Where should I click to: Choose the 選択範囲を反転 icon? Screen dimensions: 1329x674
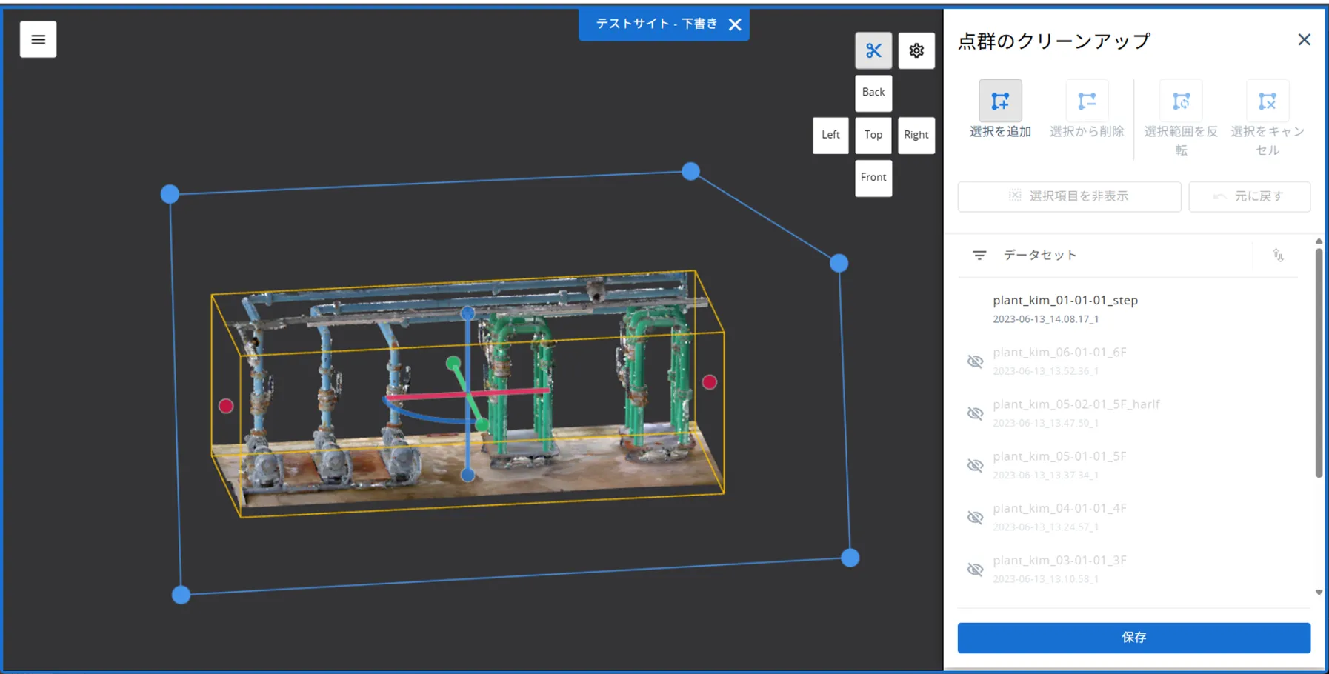coord(1181,101)
